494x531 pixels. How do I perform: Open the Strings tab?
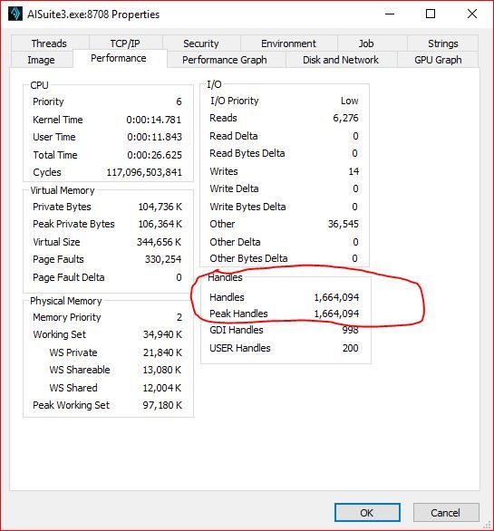click(x=442, y=43)
